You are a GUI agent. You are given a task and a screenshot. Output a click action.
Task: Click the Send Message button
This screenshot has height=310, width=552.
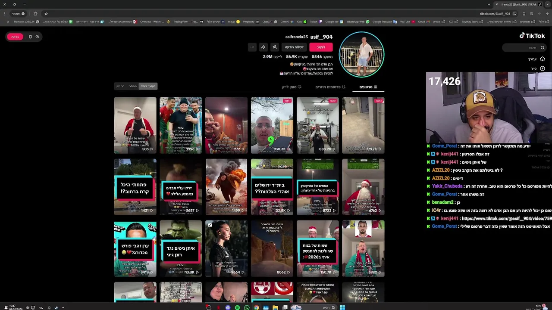pyautogui.click(x=294, y=47)
